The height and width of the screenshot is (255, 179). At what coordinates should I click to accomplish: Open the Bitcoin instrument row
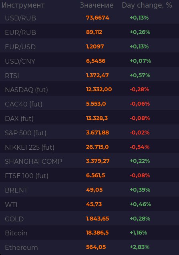click(x=90, y=233)
